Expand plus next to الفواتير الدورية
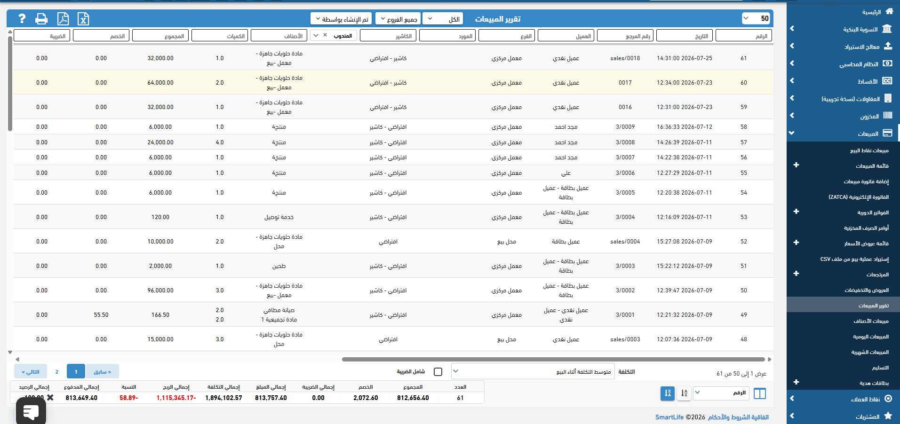The width and height of the screenshot is (900, 424). pyautogui.click(x=796, y=212)
